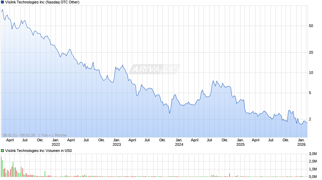Image resolution: width=322 pixels, height=180 pixels.
Task: Click the price axis label '5'
Action: (x=310, y=93)
